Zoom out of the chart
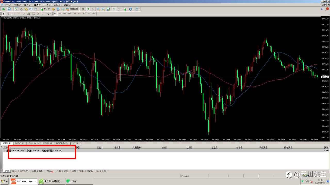The image size is (330, 185). (x=103, y=9)
